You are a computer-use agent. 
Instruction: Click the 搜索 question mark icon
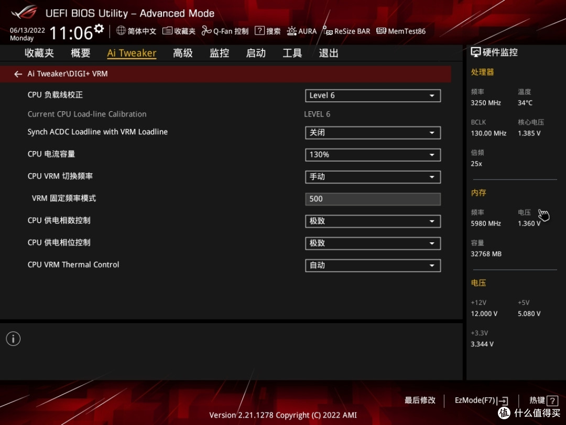pyautogui.click(x=259, y=31)
